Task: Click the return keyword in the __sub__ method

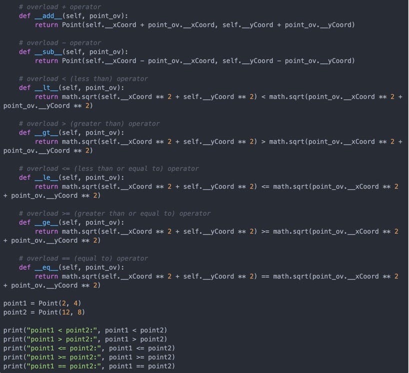Action: click(46, 61)
